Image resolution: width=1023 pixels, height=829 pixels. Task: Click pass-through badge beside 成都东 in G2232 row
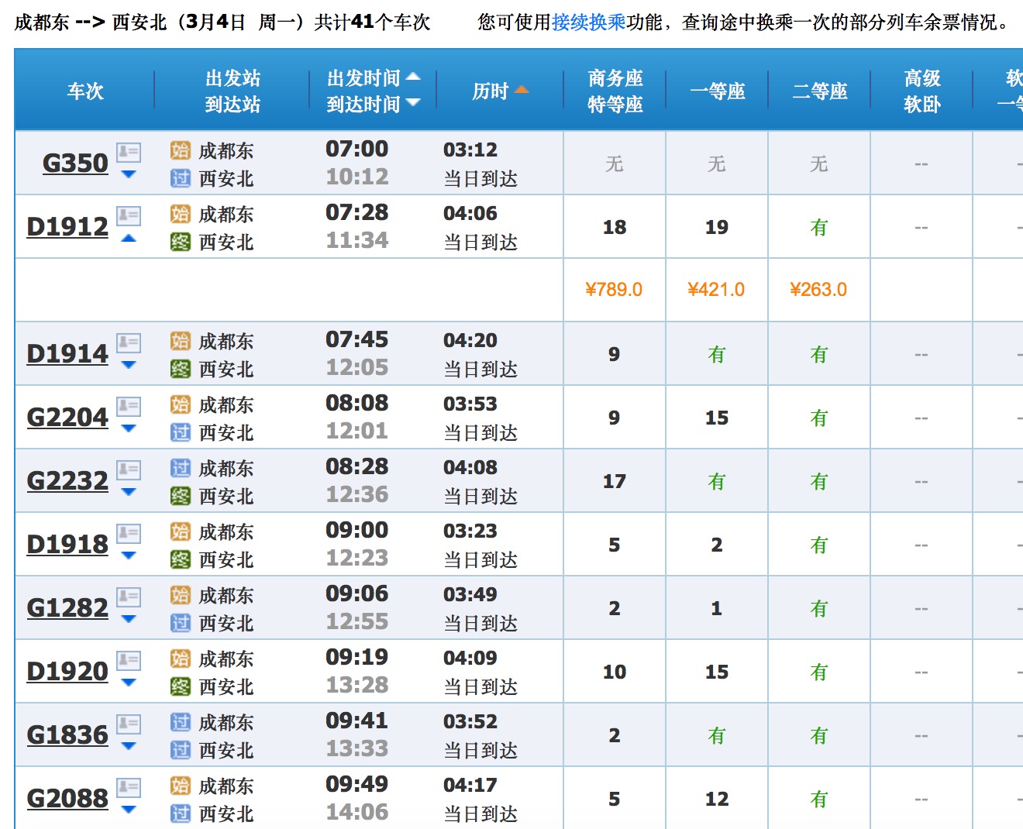(181, 468)
